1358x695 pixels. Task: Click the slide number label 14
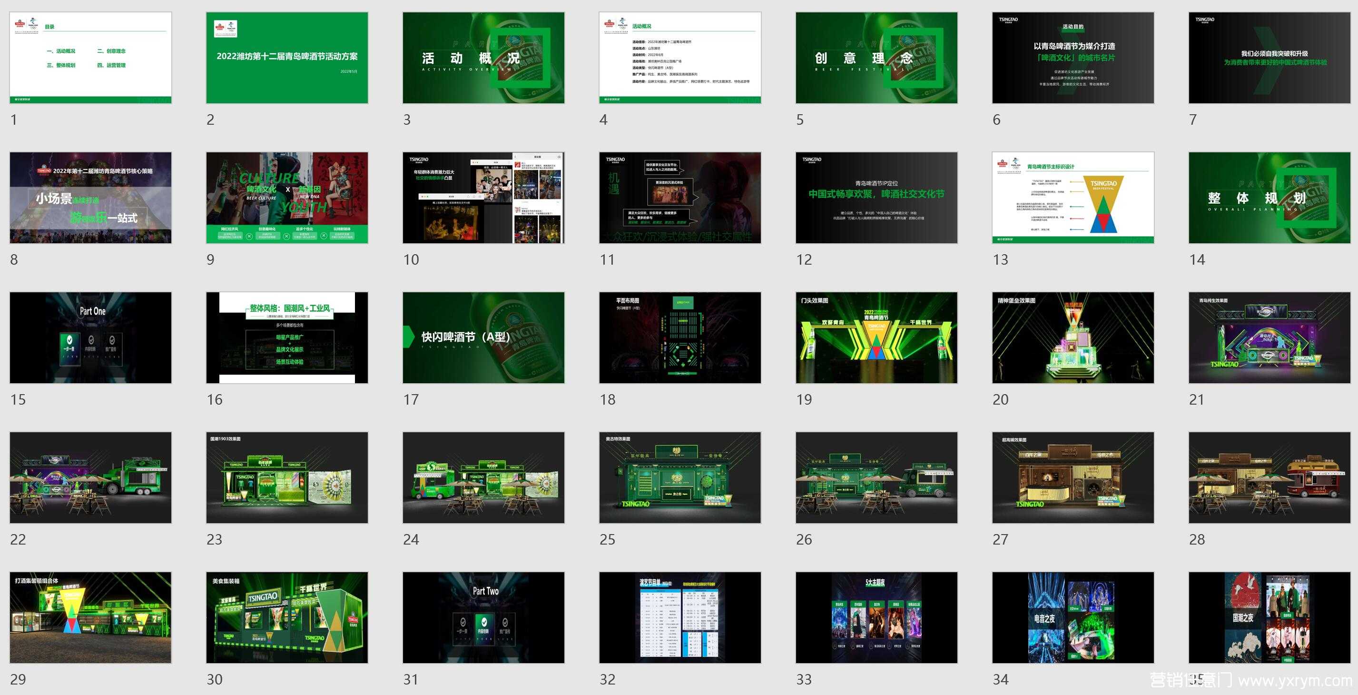tap(1197, 259)
